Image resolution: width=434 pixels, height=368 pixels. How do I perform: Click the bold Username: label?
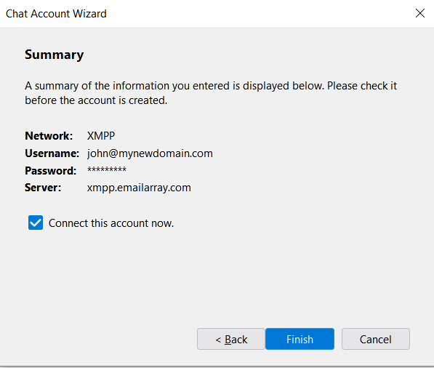[x=52, y=153]
